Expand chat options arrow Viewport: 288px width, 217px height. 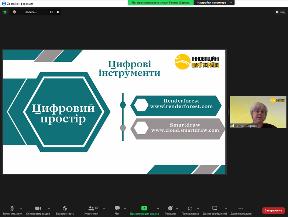pyautogui.click(x=125, y=208)
